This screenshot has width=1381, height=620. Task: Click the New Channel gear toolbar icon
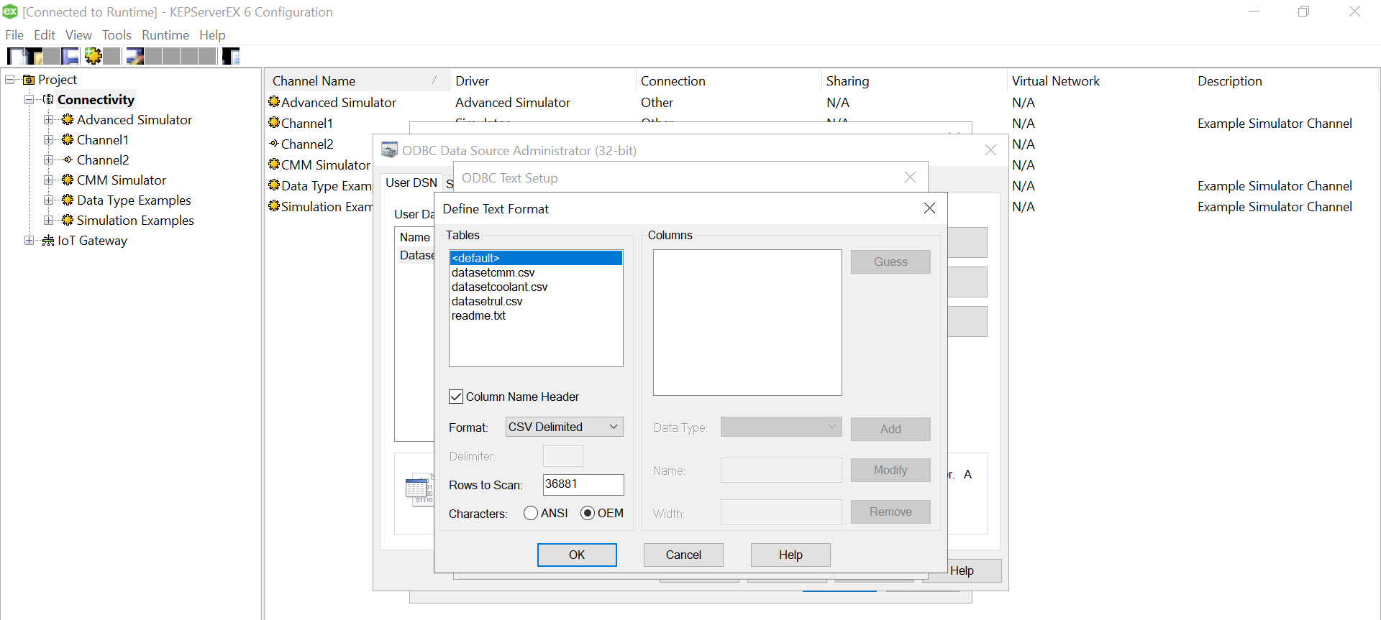point(93,56)
